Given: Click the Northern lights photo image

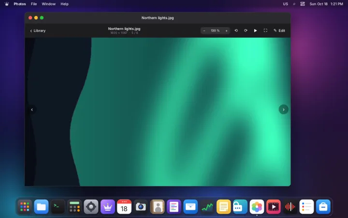Looking at the screenshot, I should coord(158,112).
